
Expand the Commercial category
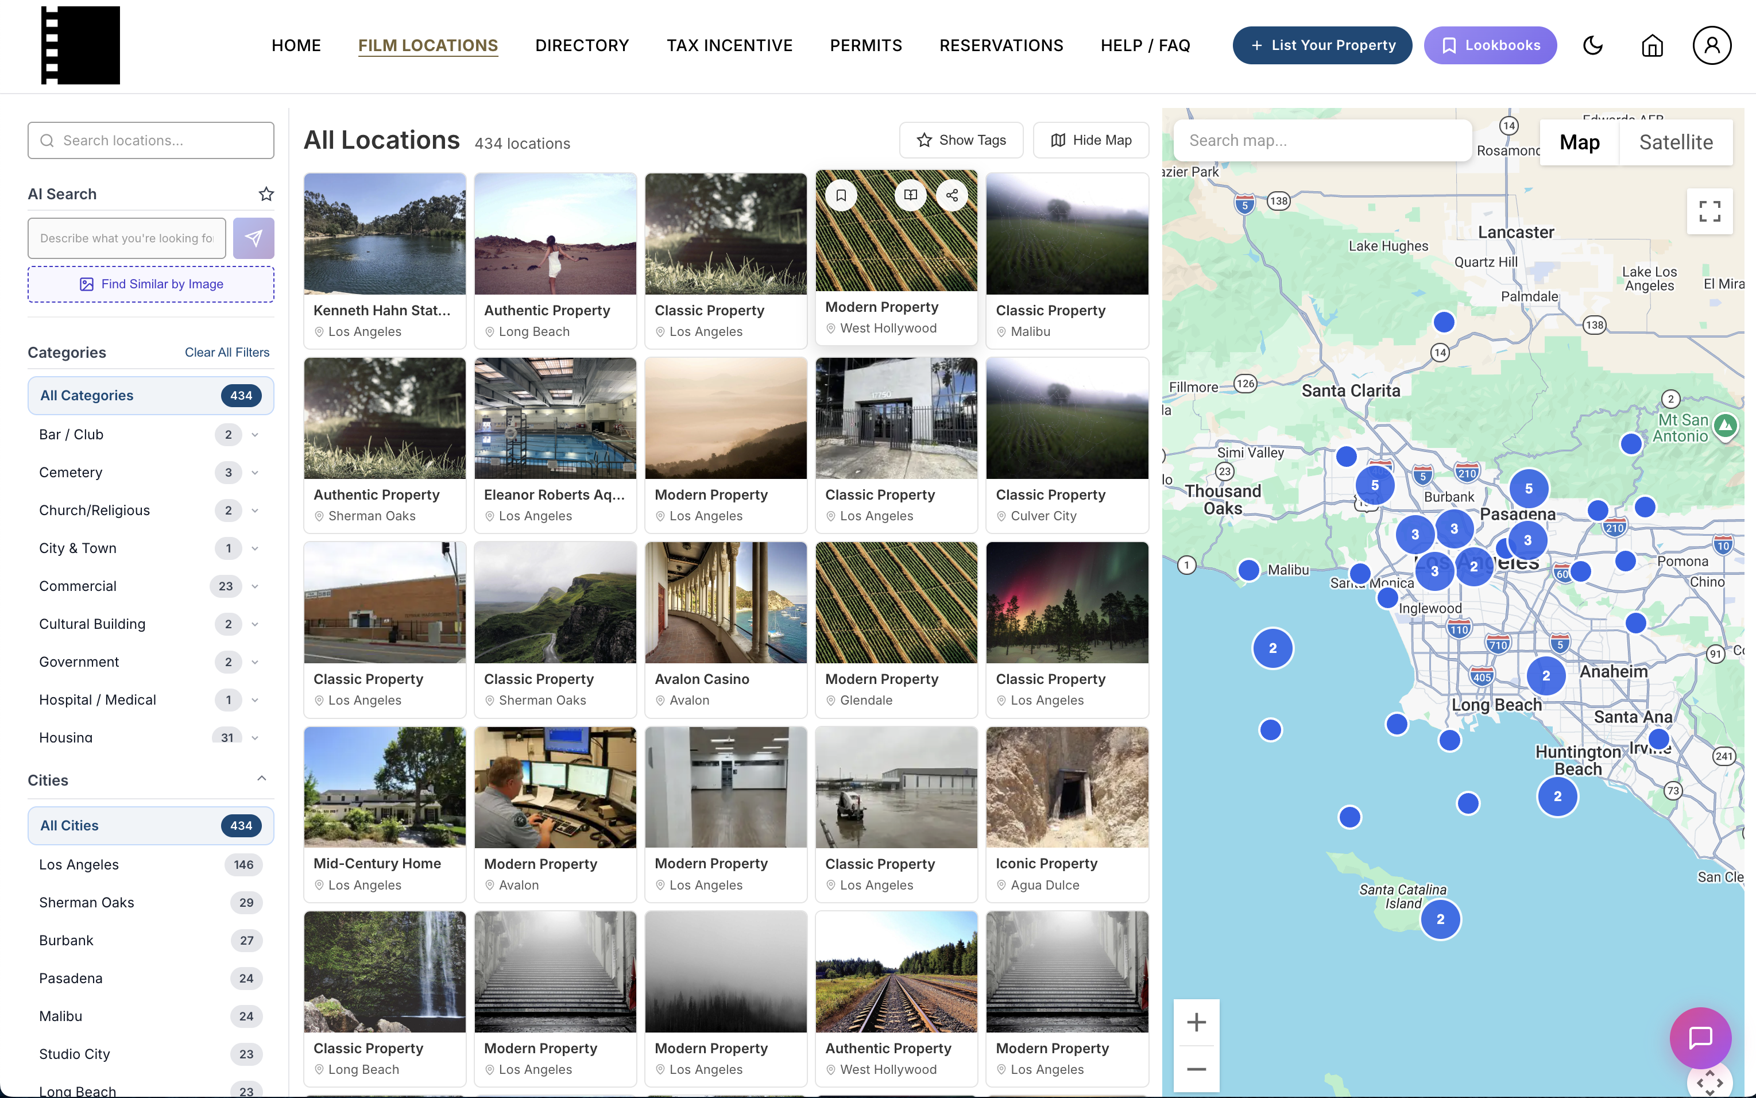tap(255, 586)
